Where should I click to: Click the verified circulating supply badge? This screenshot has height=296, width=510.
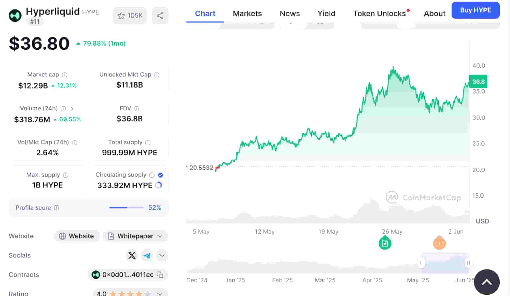click(160, 175)
